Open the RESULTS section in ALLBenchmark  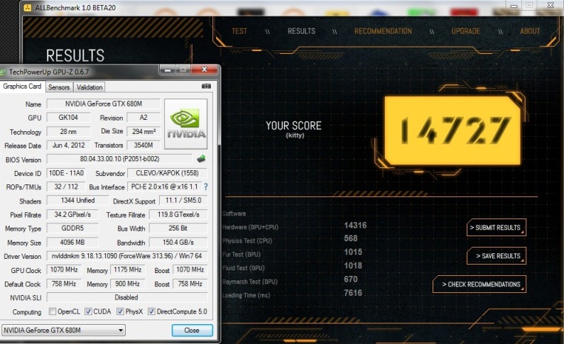(301, 31)
